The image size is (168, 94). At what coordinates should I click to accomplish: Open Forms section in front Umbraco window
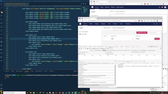pyautogui.click(x=121, y=24)
